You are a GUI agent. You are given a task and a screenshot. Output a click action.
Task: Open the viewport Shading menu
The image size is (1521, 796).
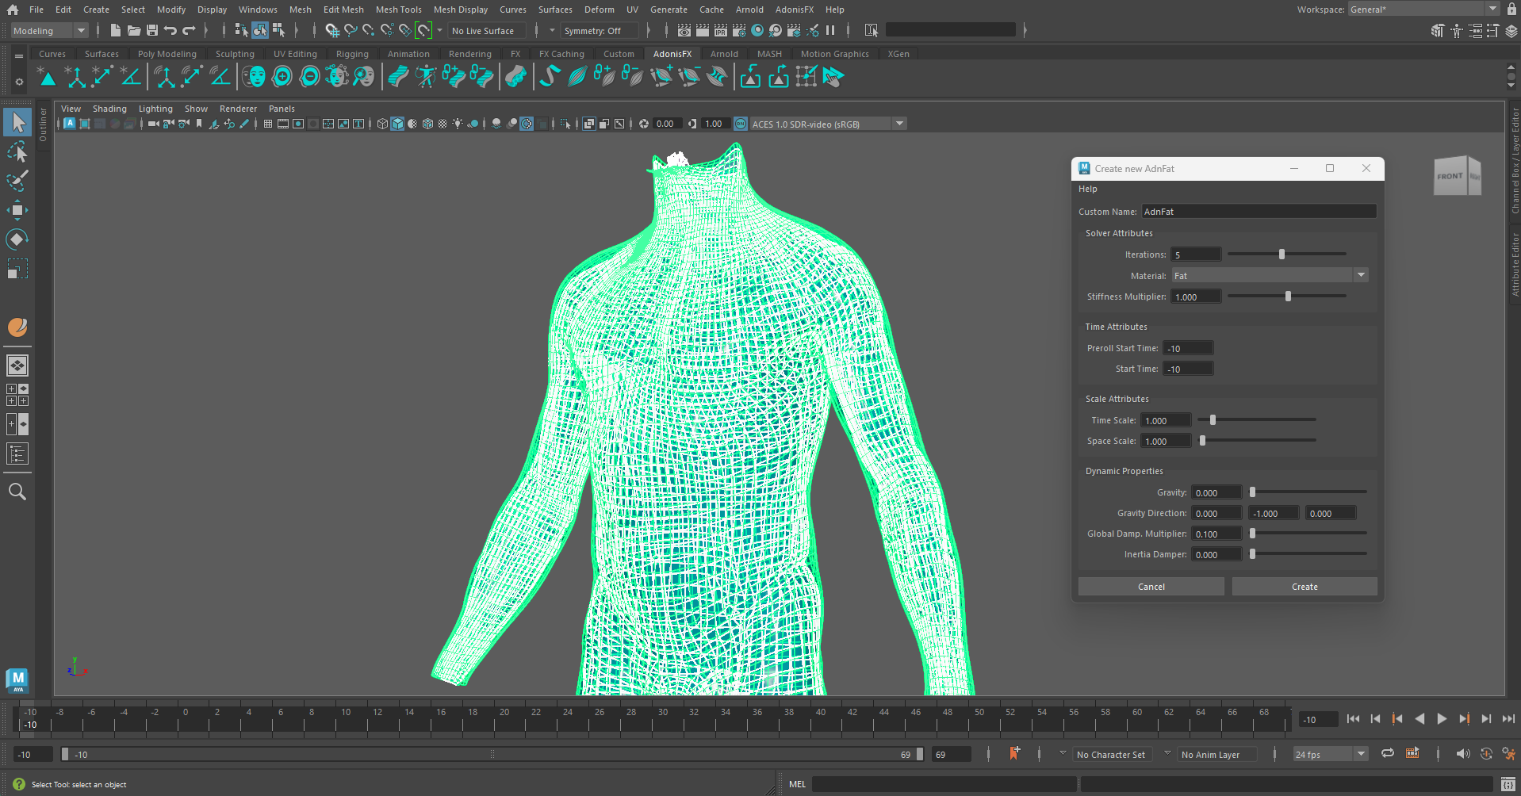109,109
